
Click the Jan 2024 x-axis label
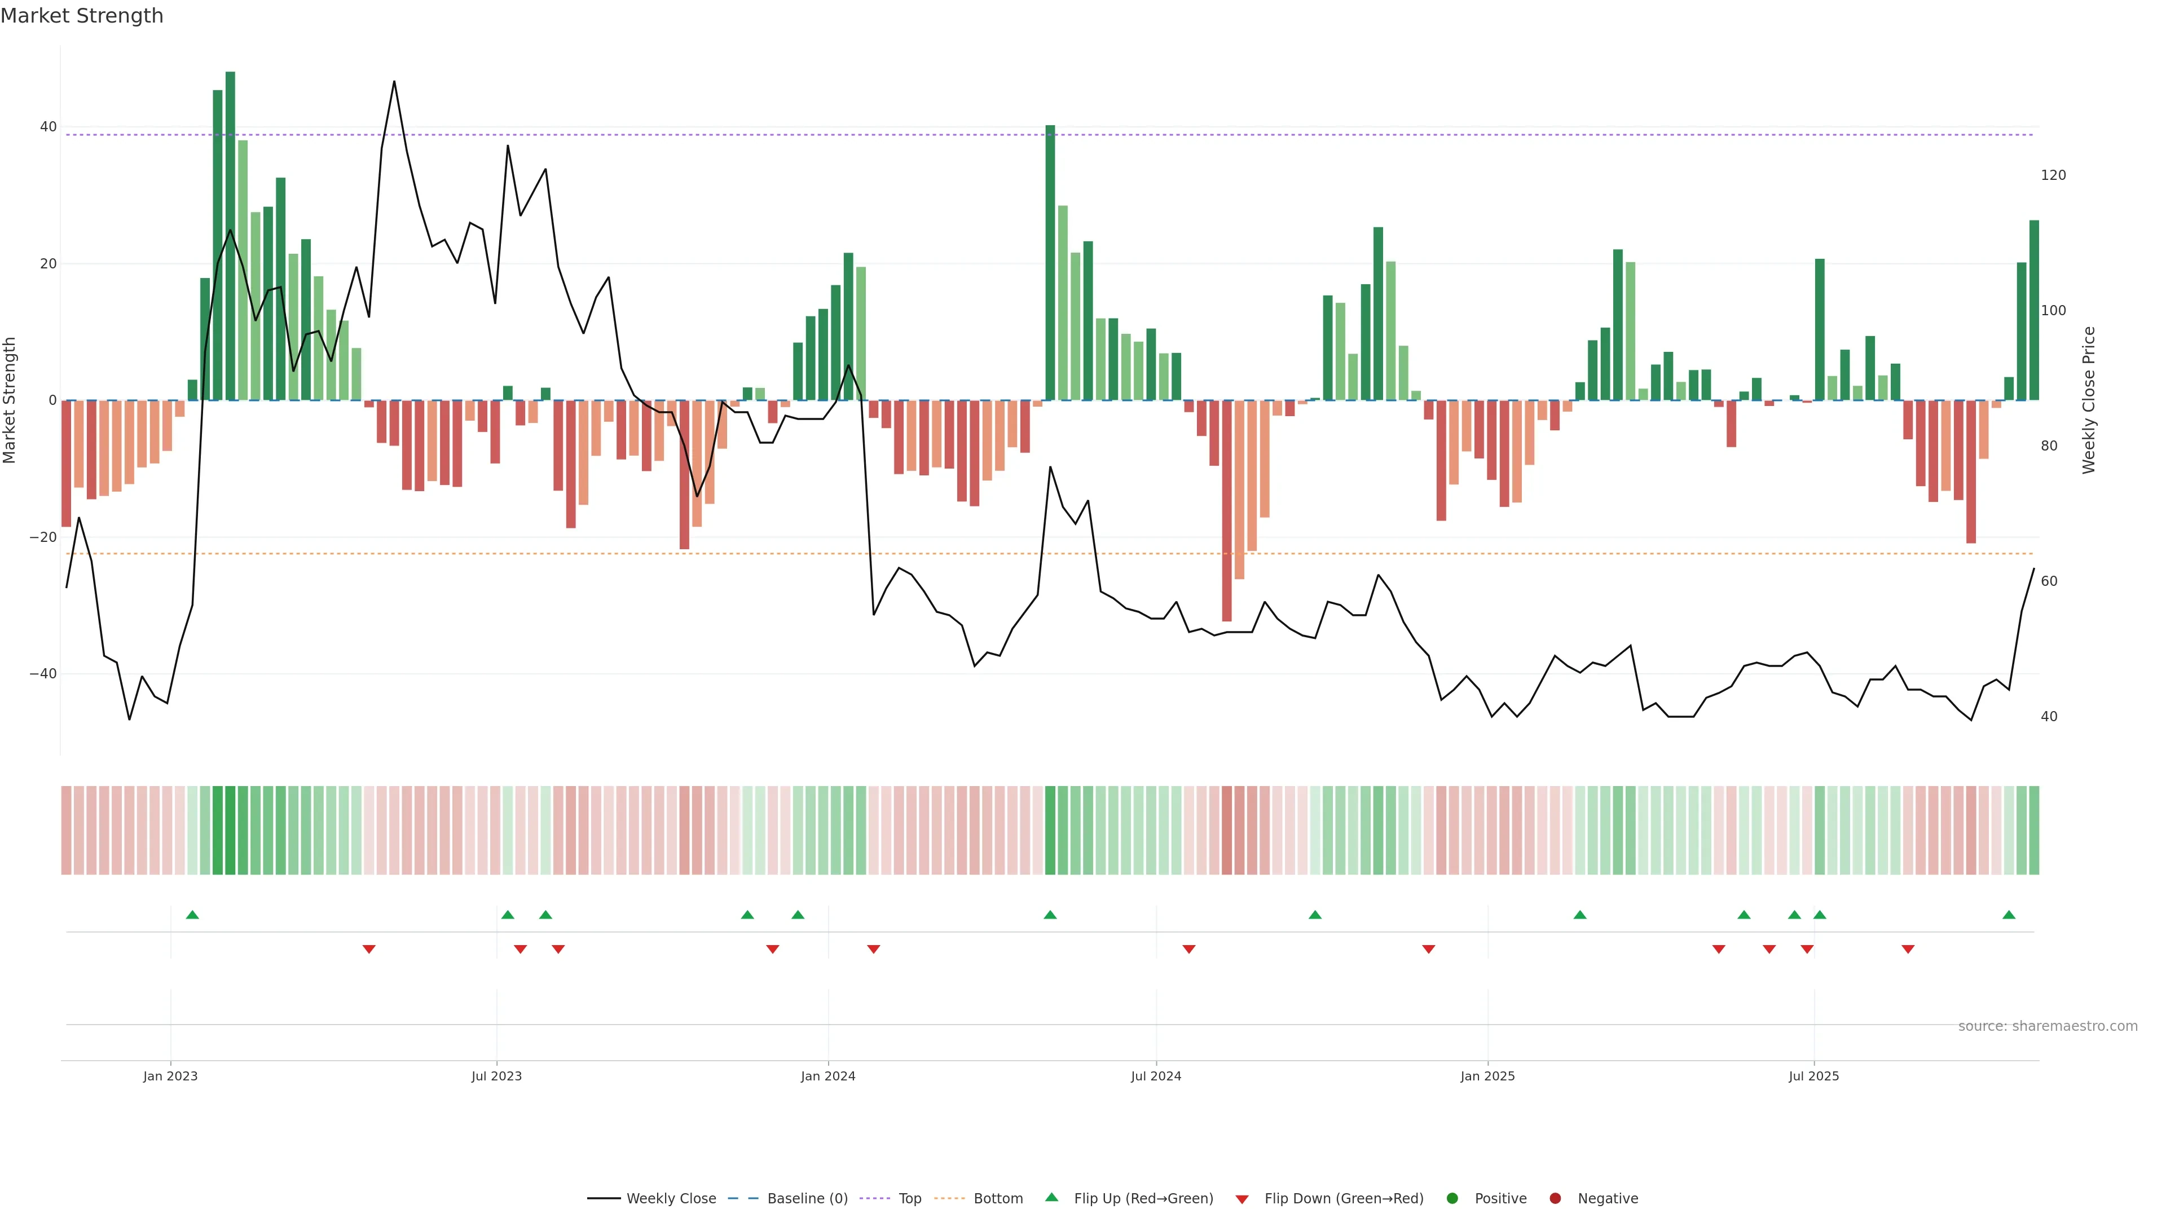tap(828, 1076)
